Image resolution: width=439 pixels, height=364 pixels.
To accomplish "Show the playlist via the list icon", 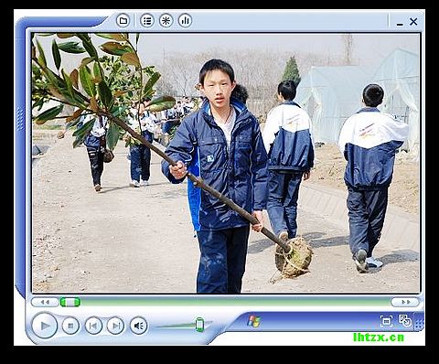I will point(147,21).
